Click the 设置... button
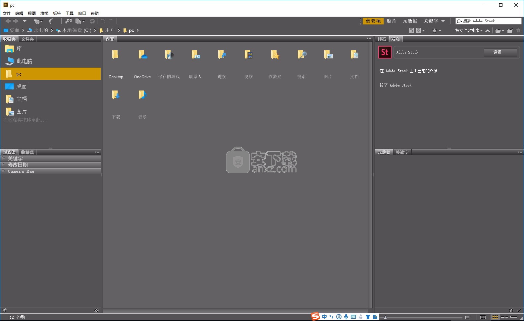 [x=500, y=52]
